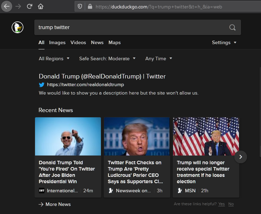Open special Twitter treatment headline

pyautogui.click(x=203, y=172)
